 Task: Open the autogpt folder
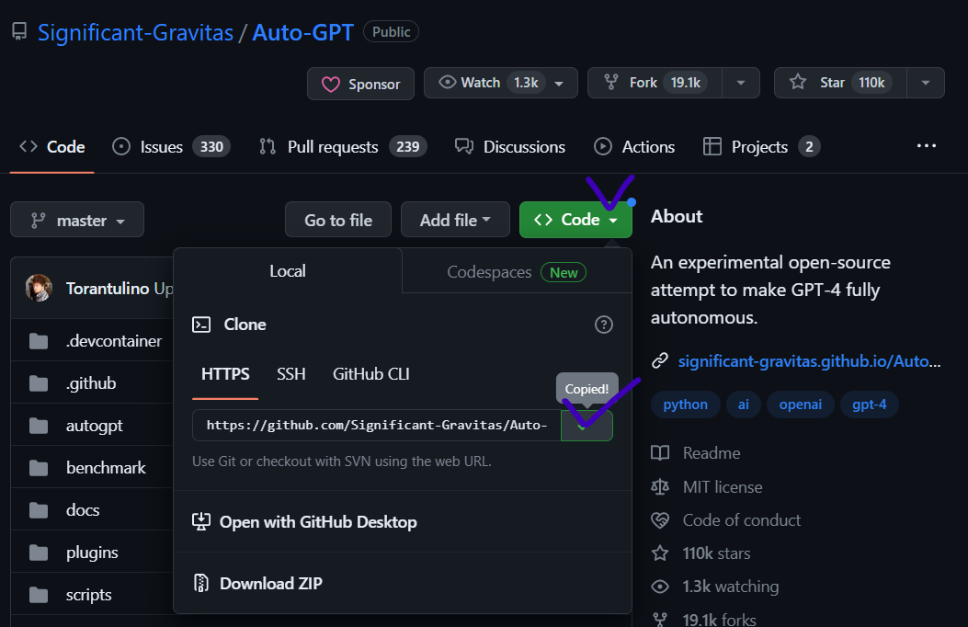point(94,425)
